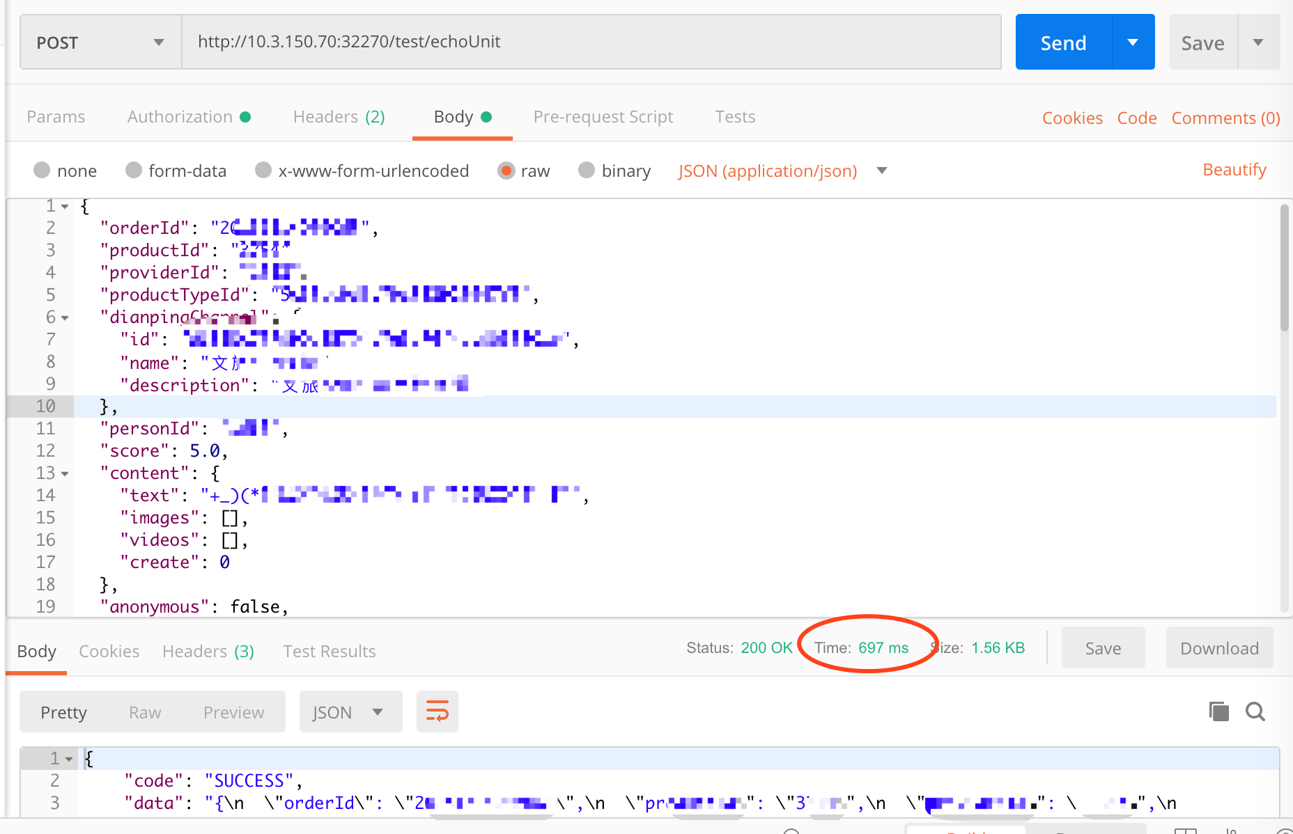Switch response view to Raw
Image resolution: width=1293 pixels, height=834 pixels.
tap(145, 712)
